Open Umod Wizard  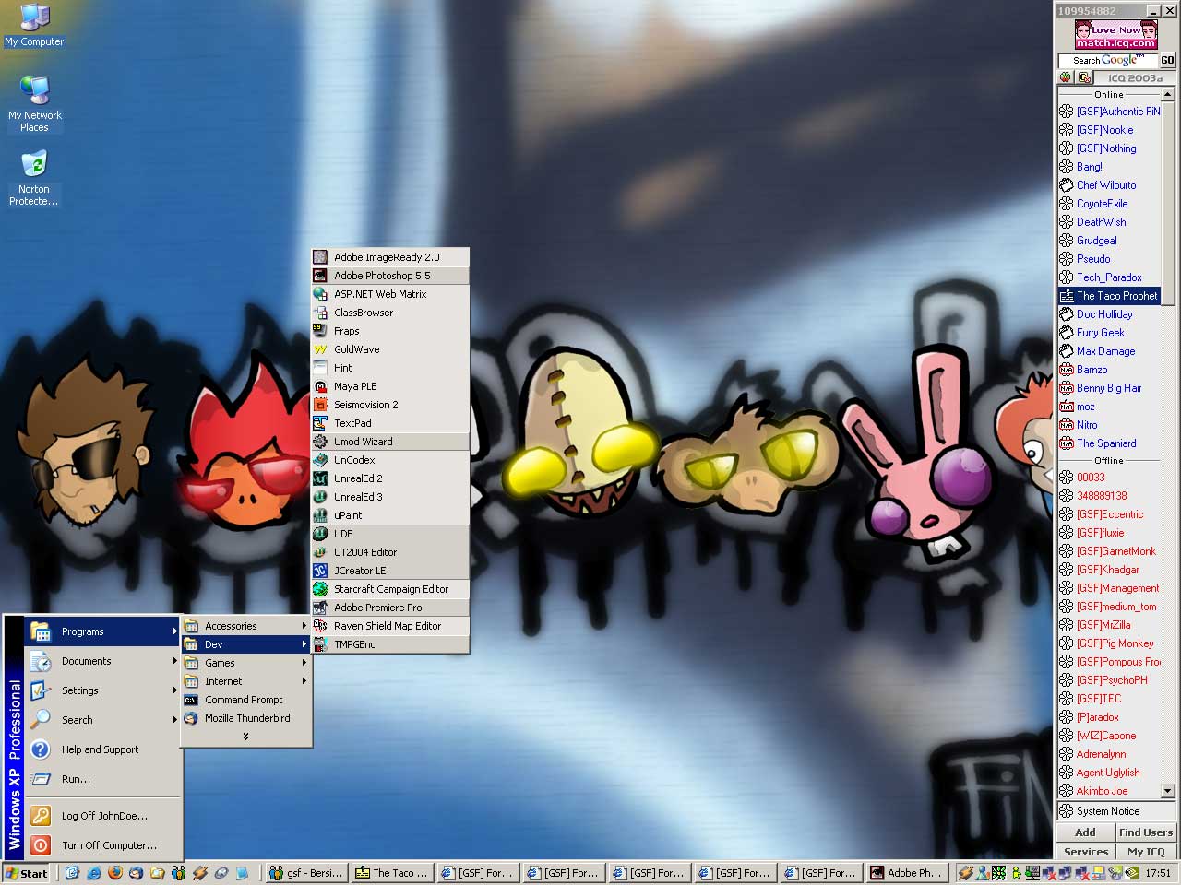click(390, 442)
